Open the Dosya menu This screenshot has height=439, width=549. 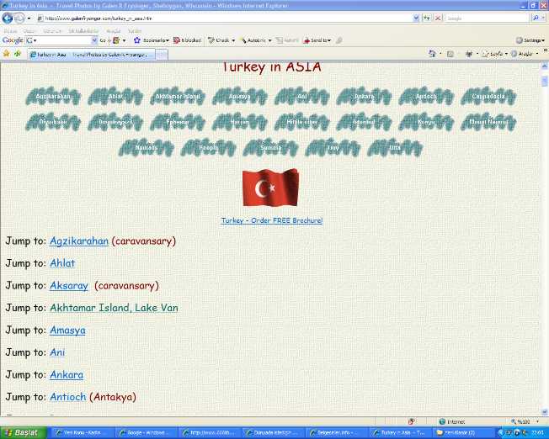(x=10, y=31)
